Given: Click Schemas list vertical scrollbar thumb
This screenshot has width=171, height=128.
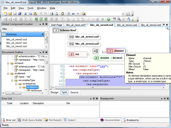Looking at the screenshot, I should [x=46, y=40].
